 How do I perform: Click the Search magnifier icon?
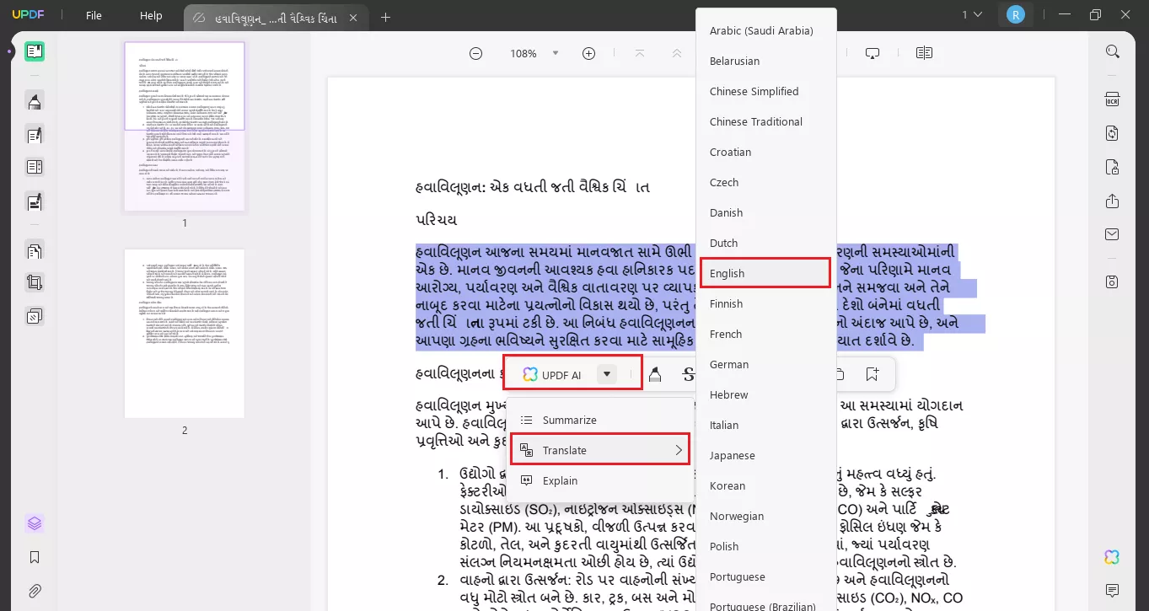(x=1113, y=51)
